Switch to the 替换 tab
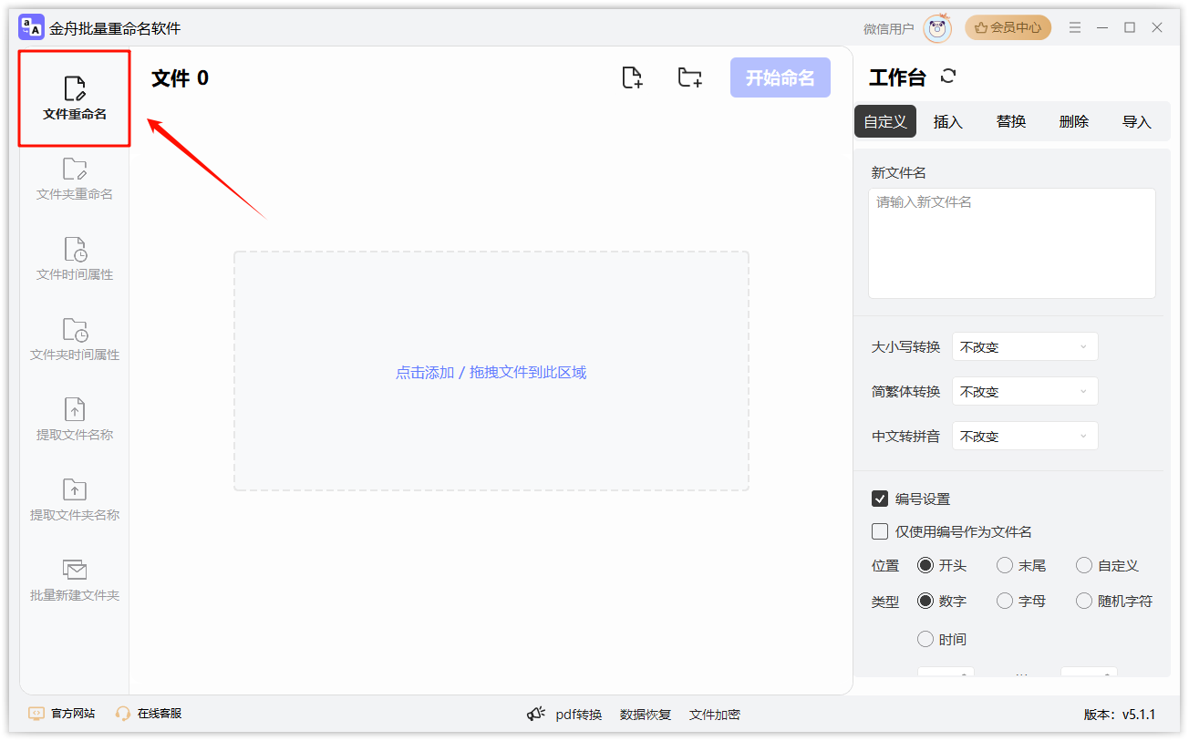 (1011, 121)
